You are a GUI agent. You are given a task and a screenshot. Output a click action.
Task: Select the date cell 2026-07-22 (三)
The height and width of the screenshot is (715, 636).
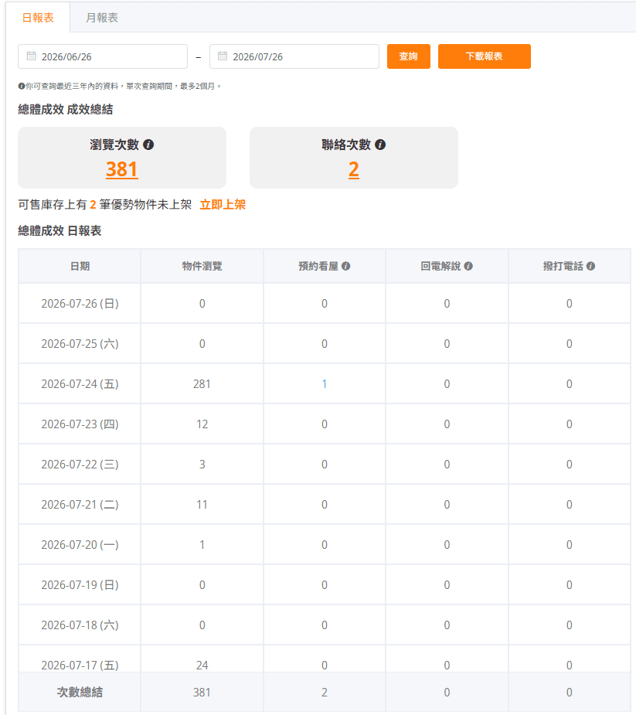point(80,465)
